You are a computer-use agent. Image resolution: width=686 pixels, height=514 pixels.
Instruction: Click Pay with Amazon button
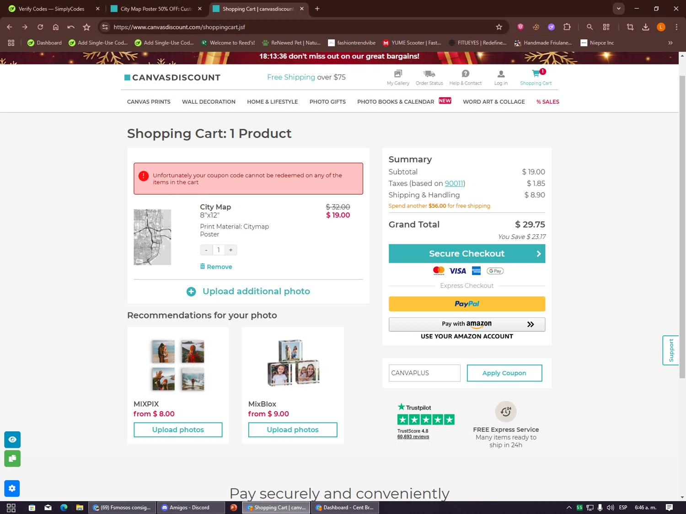coord(467,324)
